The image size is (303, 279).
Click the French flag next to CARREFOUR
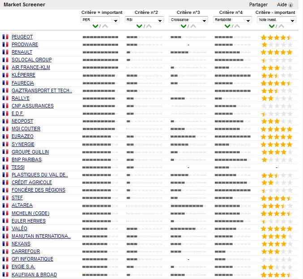click(5, 251)
